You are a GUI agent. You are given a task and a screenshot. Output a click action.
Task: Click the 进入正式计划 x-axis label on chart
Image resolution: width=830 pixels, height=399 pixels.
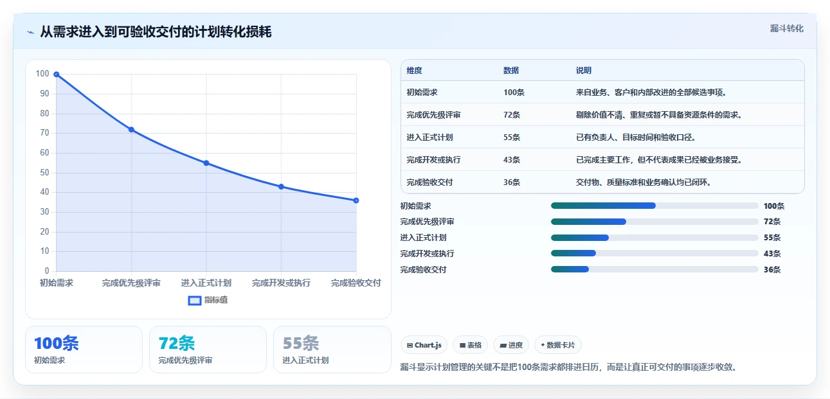pyautogui.click(x=206, y=283)
